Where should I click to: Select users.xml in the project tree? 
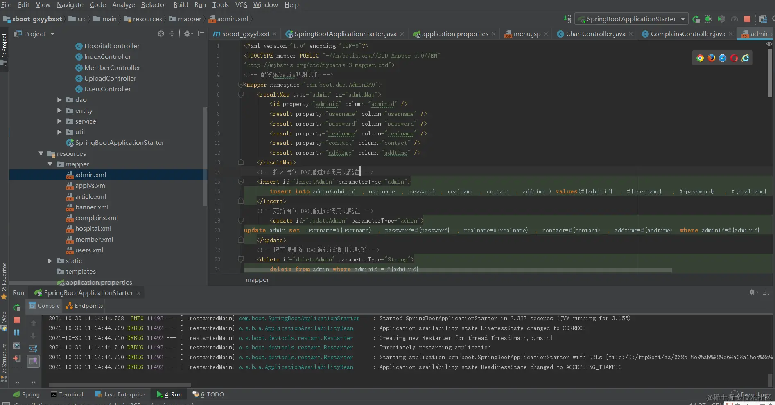click(x=89, y=250)
